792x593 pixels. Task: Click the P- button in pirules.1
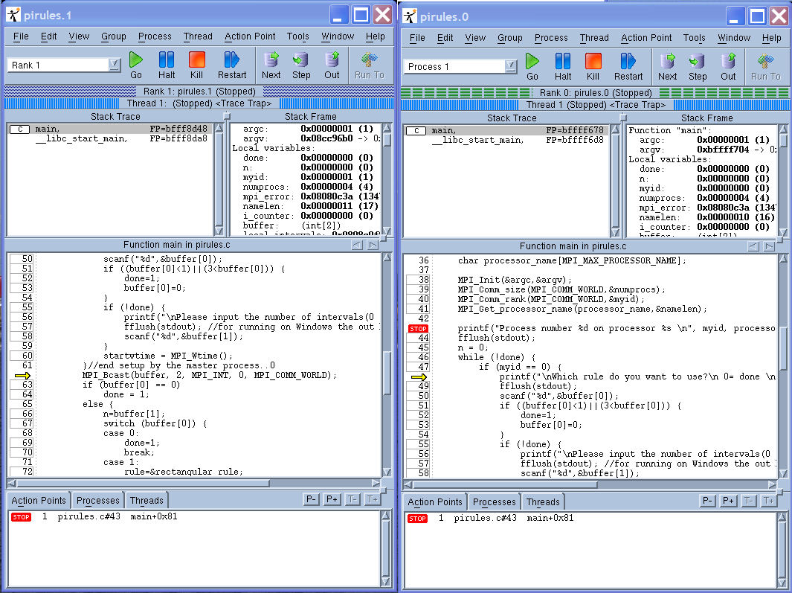(312, 500)
